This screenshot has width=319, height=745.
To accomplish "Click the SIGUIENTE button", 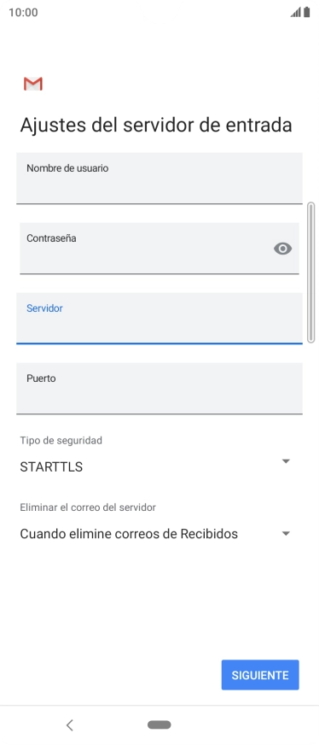I will point(260,675).
